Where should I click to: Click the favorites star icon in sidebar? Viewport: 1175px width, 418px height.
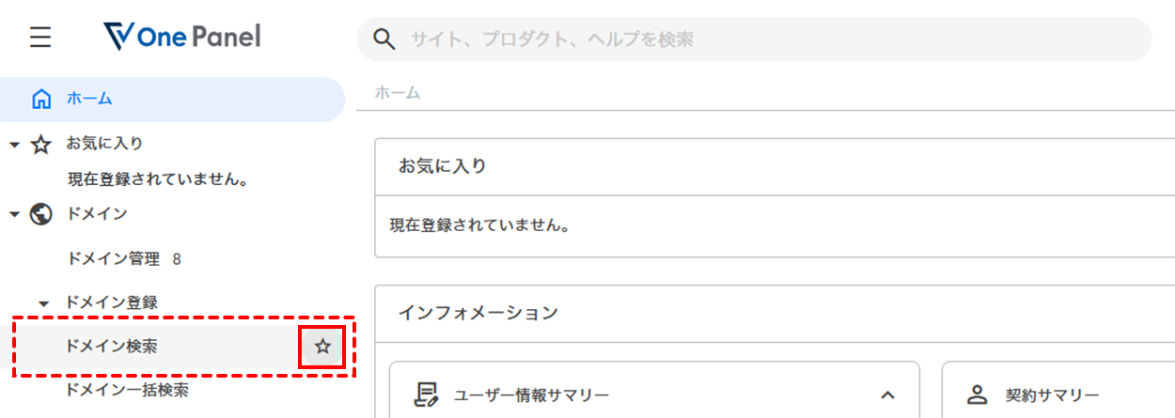(x=41, y=144)
